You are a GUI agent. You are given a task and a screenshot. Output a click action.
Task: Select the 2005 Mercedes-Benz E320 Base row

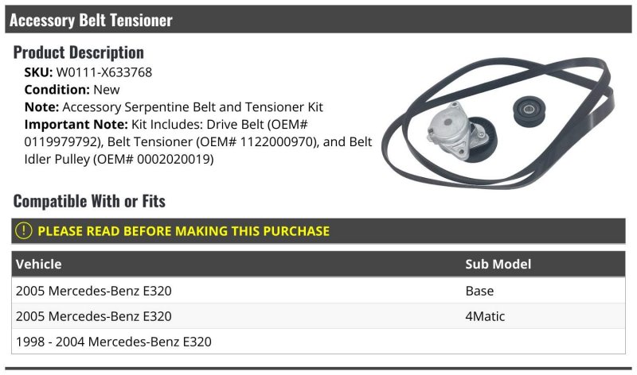[318, 290]
